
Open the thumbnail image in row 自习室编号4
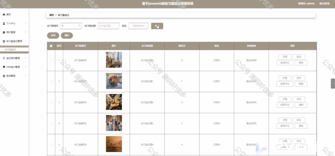click(114, 144)
